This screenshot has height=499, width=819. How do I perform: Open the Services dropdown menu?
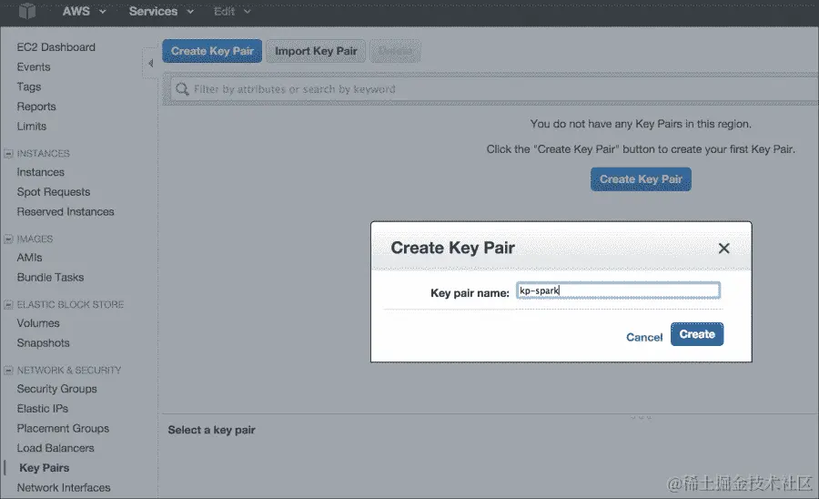tap(161, 11)
